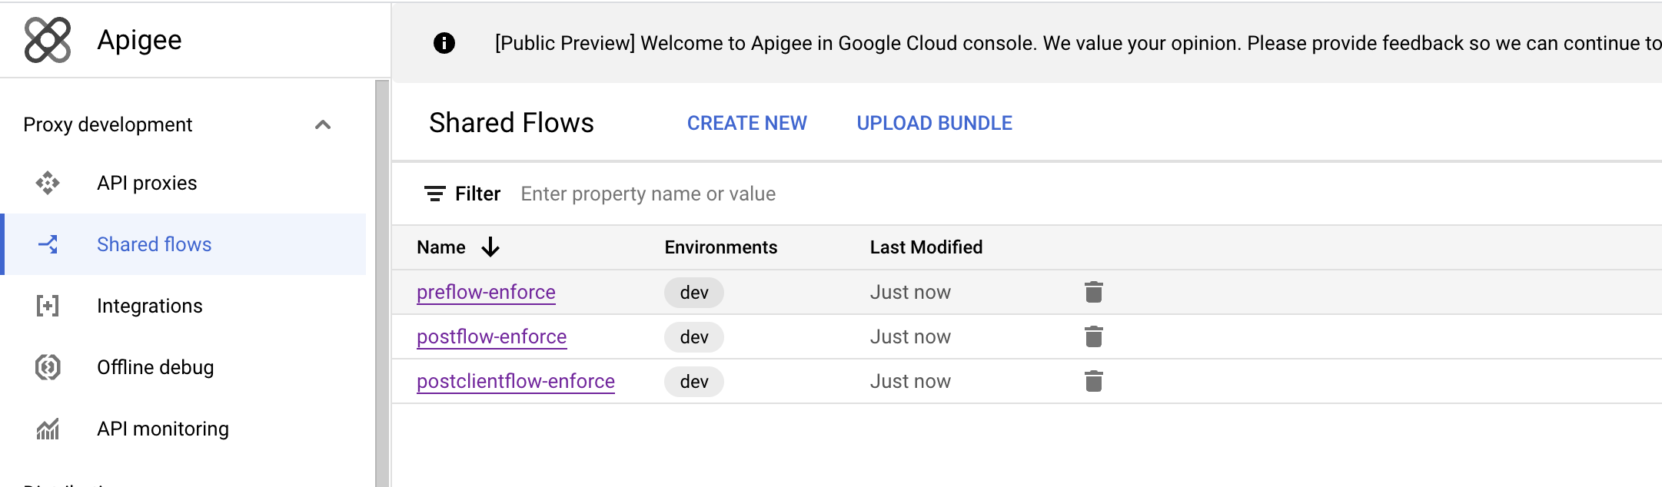
Task: Open the preflow-enforce link
Action: (x=486, y=292)
